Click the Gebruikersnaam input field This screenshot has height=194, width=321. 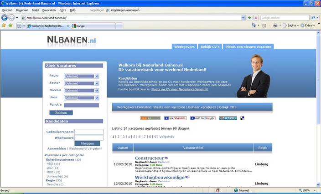click(89, 132)
